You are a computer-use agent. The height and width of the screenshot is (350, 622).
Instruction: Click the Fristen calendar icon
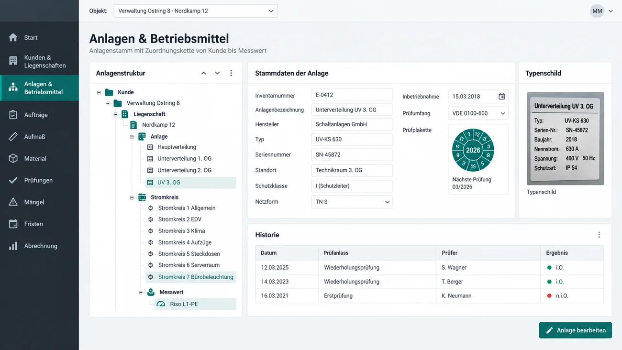13,224
